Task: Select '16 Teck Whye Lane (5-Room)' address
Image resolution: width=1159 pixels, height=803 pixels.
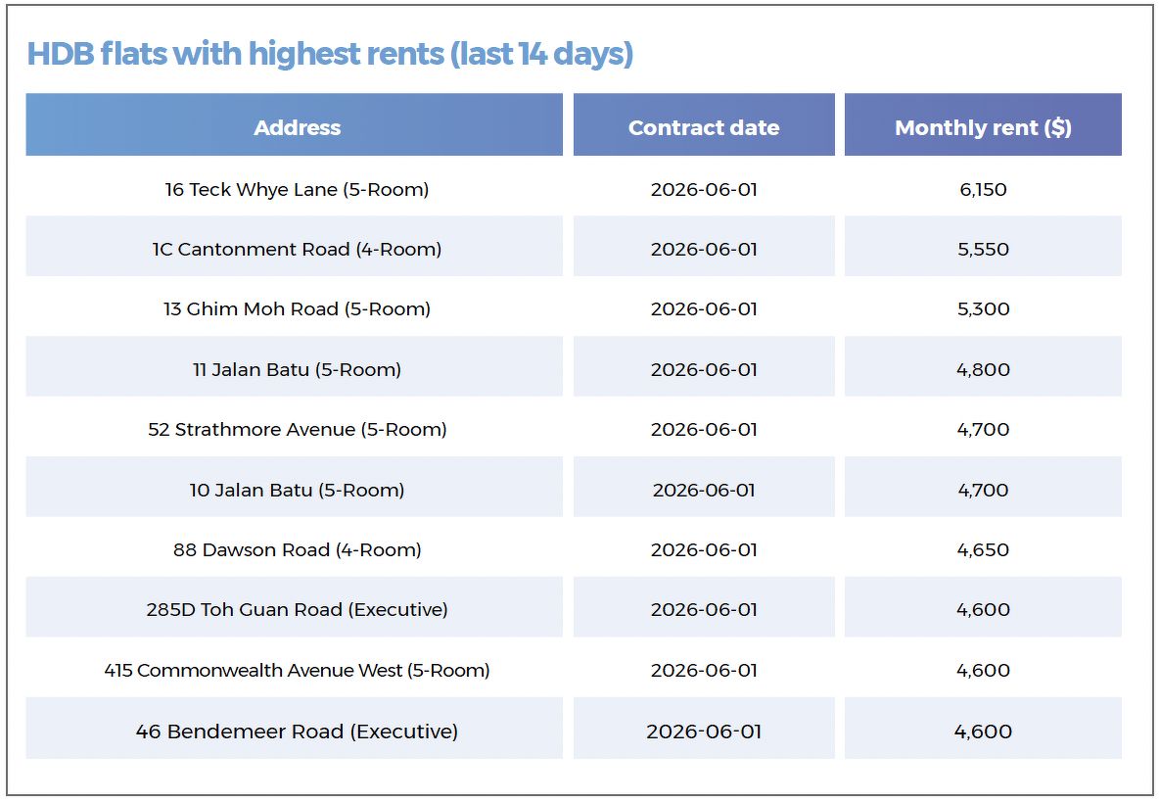Action: 298,190
